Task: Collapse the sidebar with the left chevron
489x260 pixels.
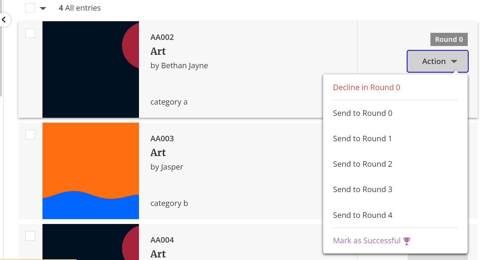Action: coord(4,20)
